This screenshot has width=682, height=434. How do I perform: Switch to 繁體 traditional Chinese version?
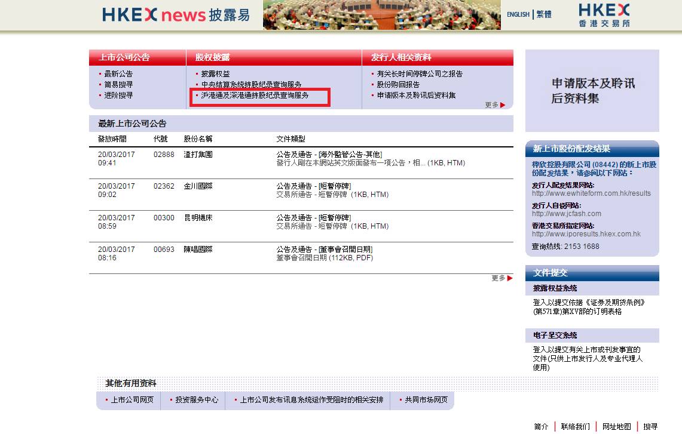point(544,14)
